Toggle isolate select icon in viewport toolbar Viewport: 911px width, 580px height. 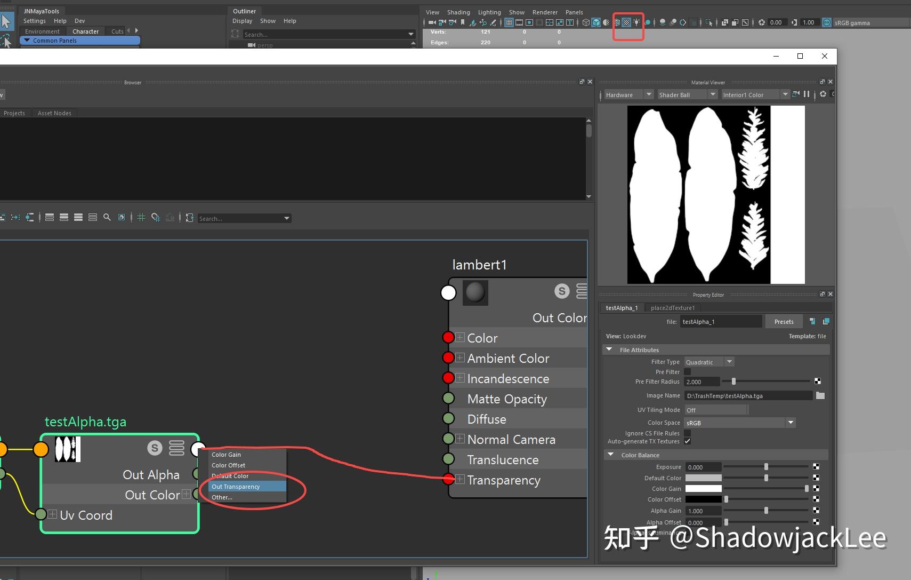pyautogui.click(x=709, y=22)
